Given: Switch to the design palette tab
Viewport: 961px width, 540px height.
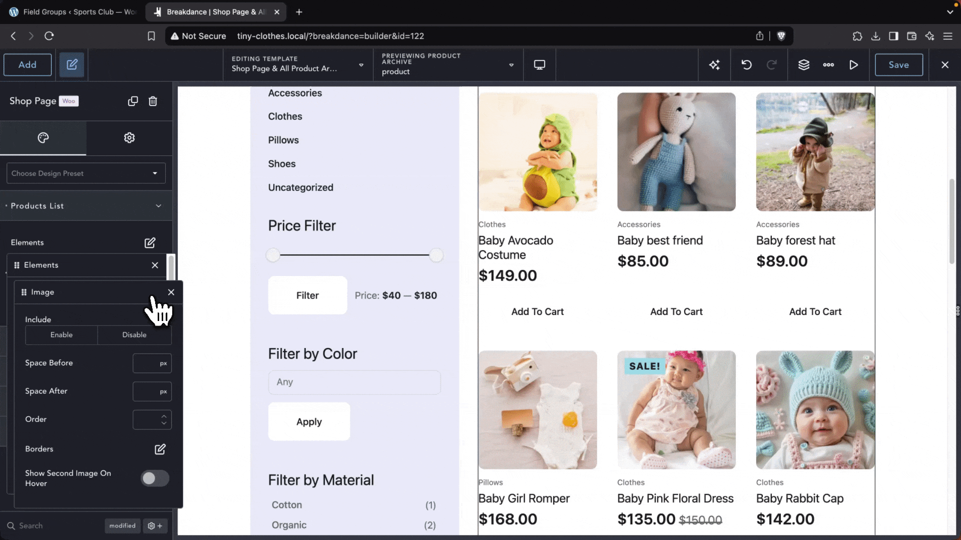Looking at the screenshot, I should tap(43, 138).
